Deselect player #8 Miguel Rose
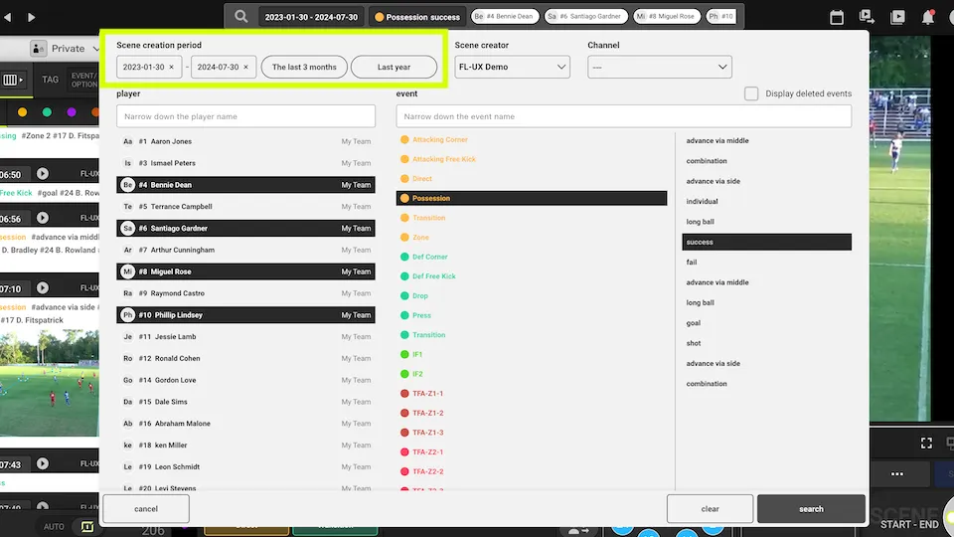 click(245, 271)
